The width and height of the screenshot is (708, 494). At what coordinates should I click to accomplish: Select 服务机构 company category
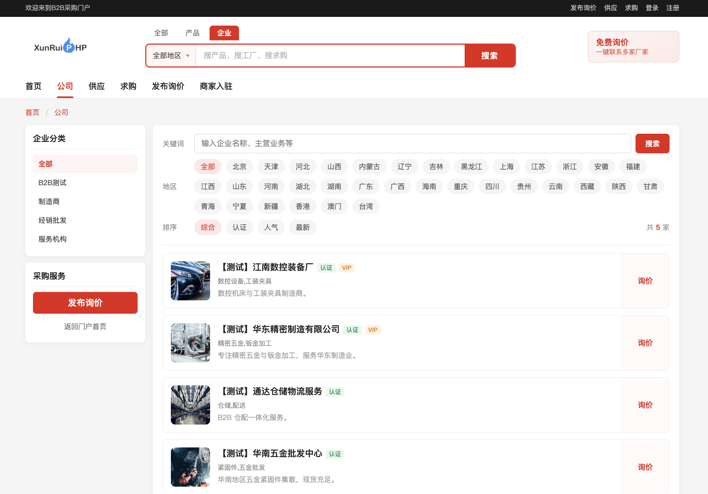pyautogui.click(x=85, y=239)
